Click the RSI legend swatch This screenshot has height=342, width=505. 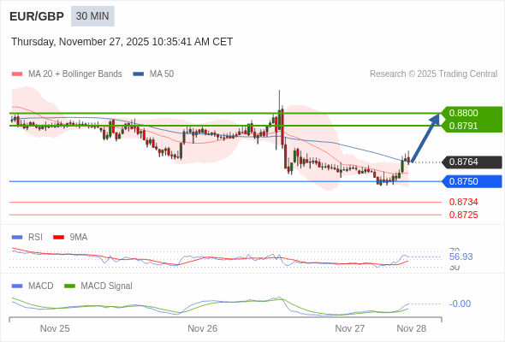click(x=17, y=238)
